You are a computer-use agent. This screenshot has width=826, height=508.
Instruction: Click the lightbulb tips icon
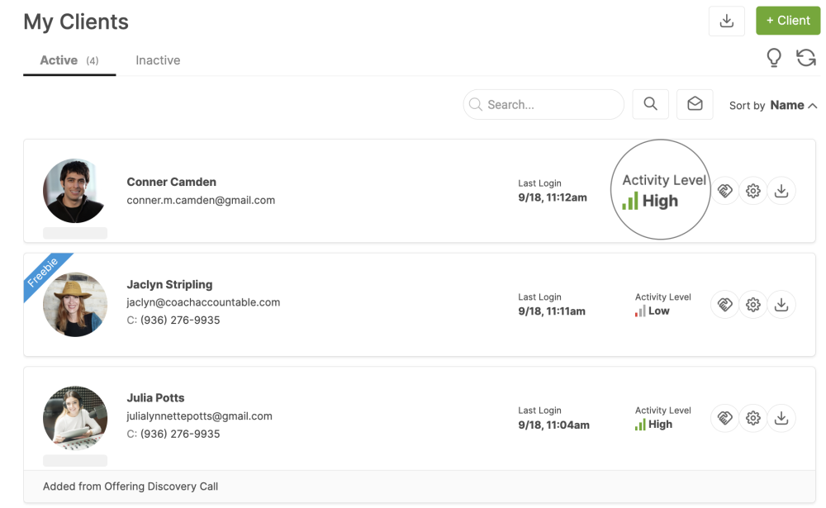coord(774,58)
